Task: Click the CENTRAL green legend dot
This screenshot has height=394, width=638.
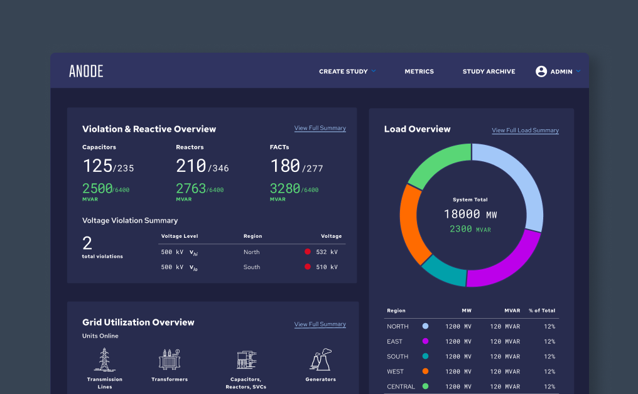Action: (425, 386)
